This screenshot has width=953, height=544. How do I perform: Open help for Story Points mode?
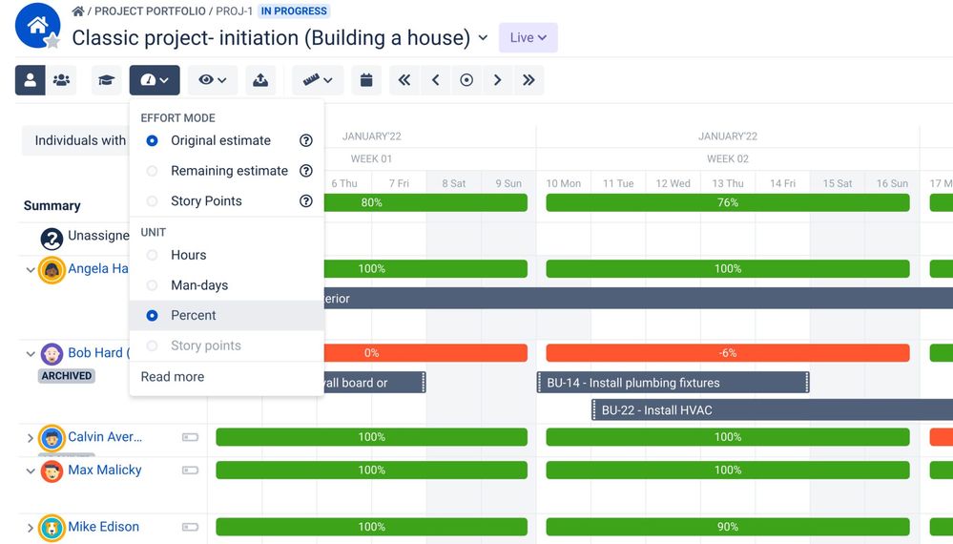click(306, 201)
